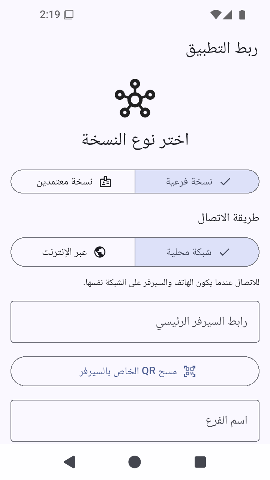Focus the رابط السيرفر الرئيسي input field
Image resolution: width=270 pixels, height=480 pixels.
click(135, 322)
